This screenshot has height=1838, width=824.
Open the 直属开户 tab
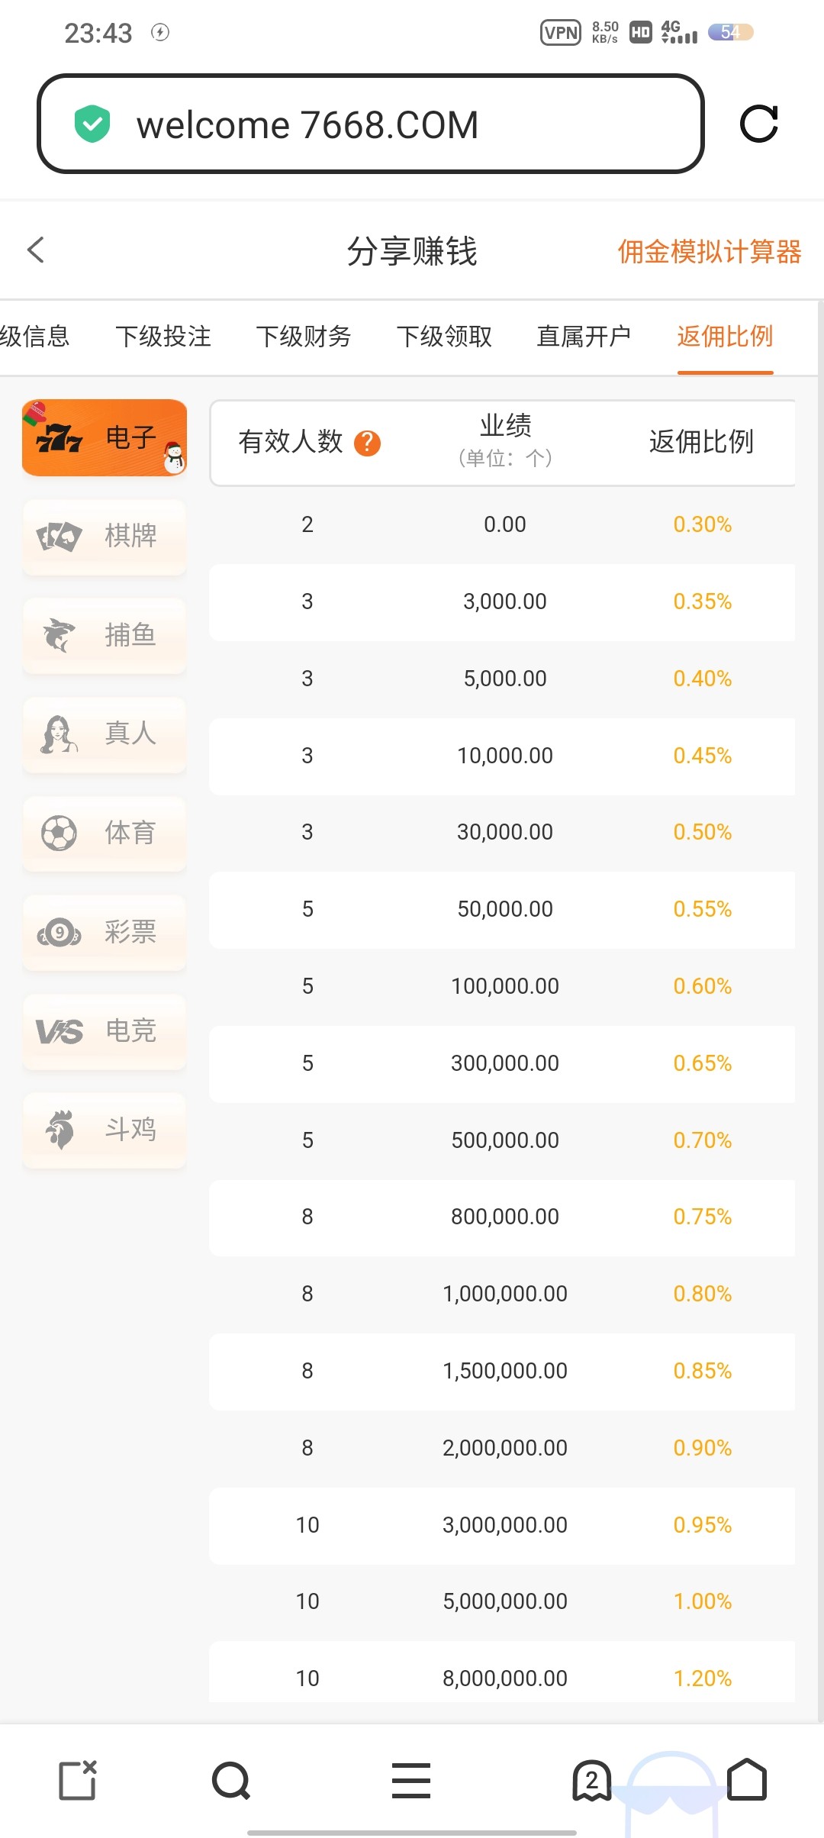(584, 336)
